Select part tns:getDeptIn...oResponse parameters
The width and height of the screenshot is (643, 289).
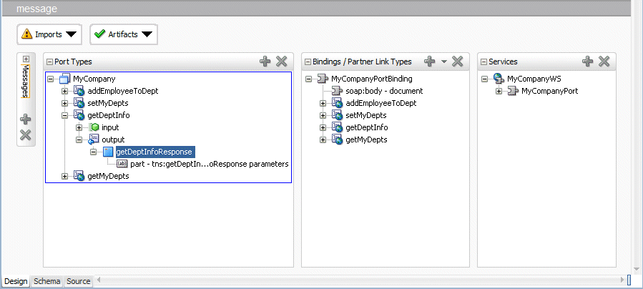[210, 164]
